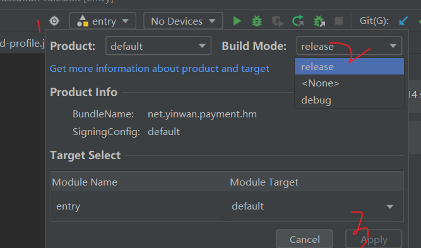Click the apply changes reload icon
This screenshot has width=421, height=248.
coord(298,21)
